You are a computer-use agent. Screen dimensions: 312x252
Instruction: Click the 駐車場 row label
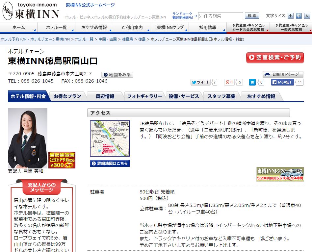point(97,192)
